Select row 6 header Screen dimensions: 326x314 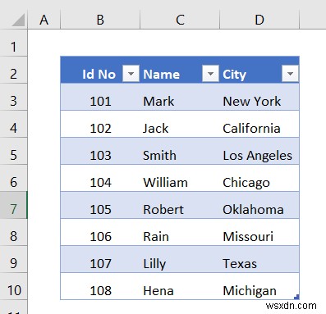(13, 178)
